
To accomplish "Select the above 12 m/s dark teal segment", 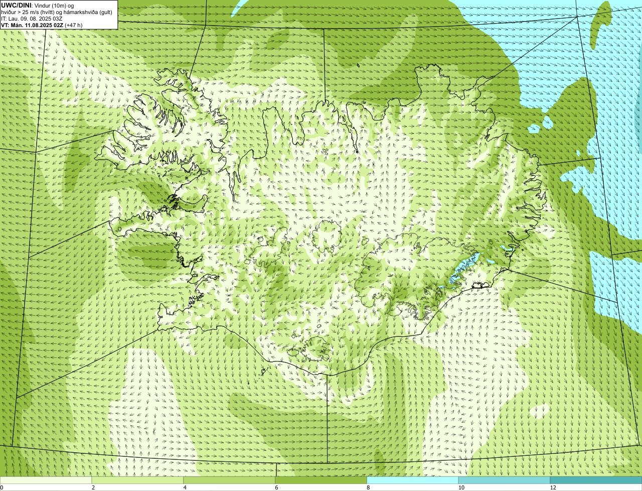I will pyautogui.click(x=596, y=480).
